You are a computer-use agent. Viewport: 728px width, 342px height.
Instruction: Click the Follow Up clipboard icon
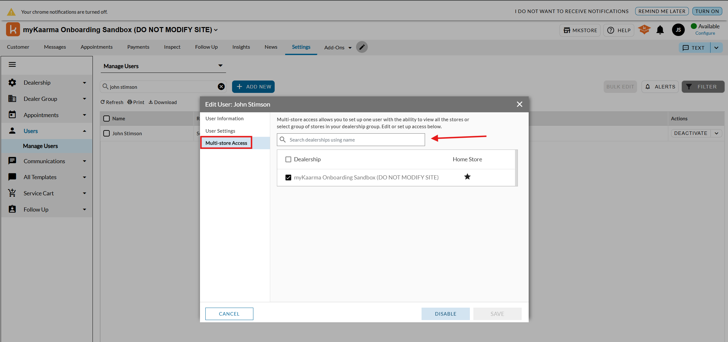[12, 209]
